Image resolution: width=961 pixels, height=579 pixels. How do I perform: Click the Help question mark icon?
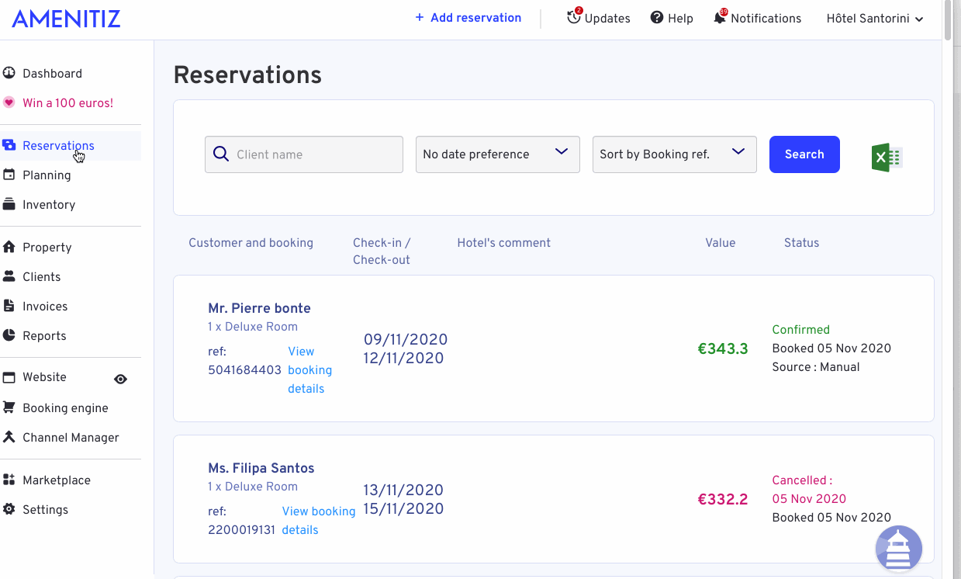[657, 18]
